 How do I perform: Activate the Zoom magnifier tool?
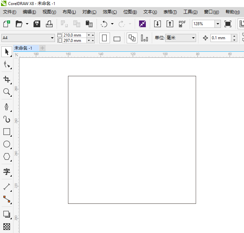[x=7, y=92]
